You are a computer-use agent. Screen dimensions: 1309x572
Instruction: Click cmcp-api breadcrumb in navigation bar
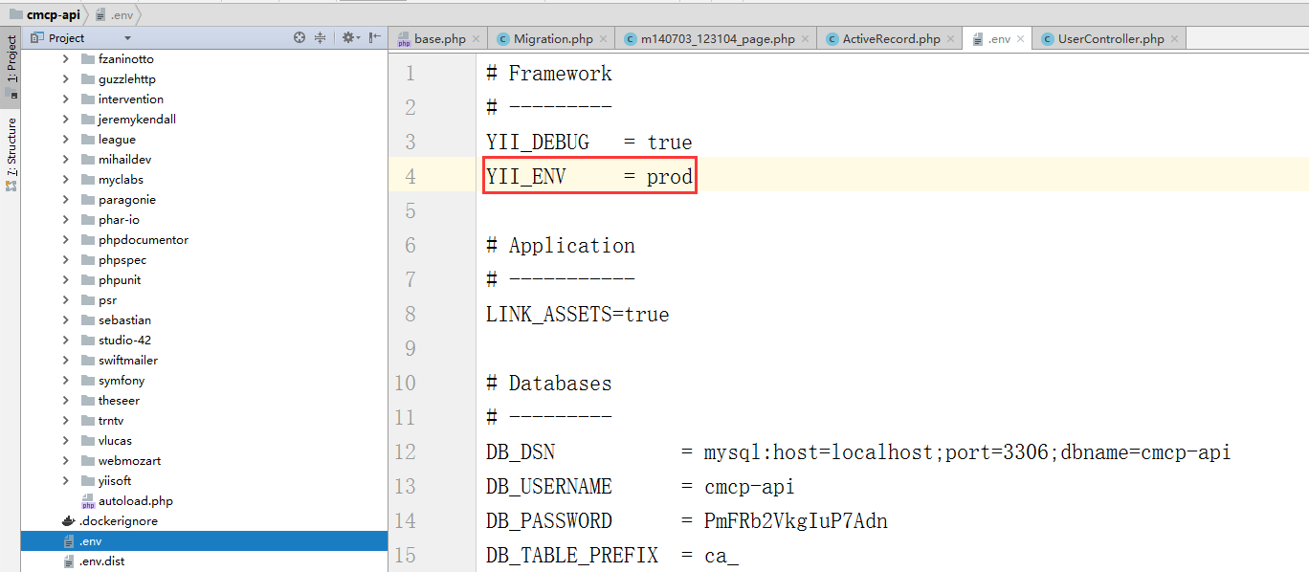44,14
